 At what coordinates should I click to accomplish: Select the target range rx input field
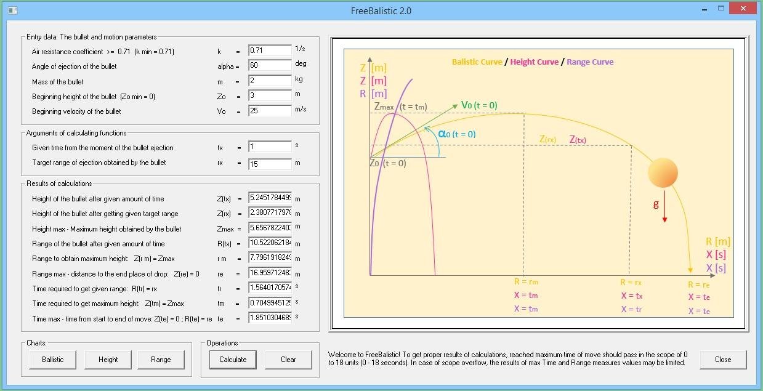268,163
